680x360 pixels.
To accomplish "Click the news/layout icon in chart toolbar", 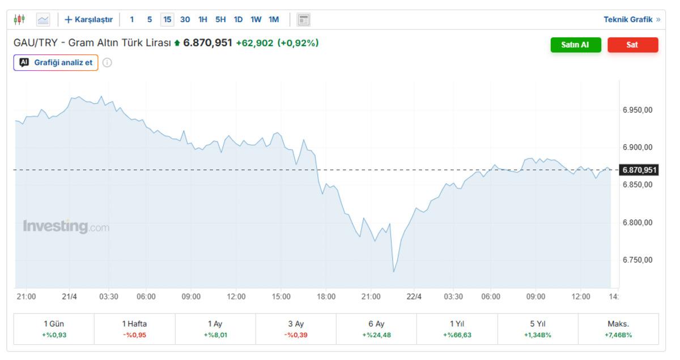I will 304,20.
